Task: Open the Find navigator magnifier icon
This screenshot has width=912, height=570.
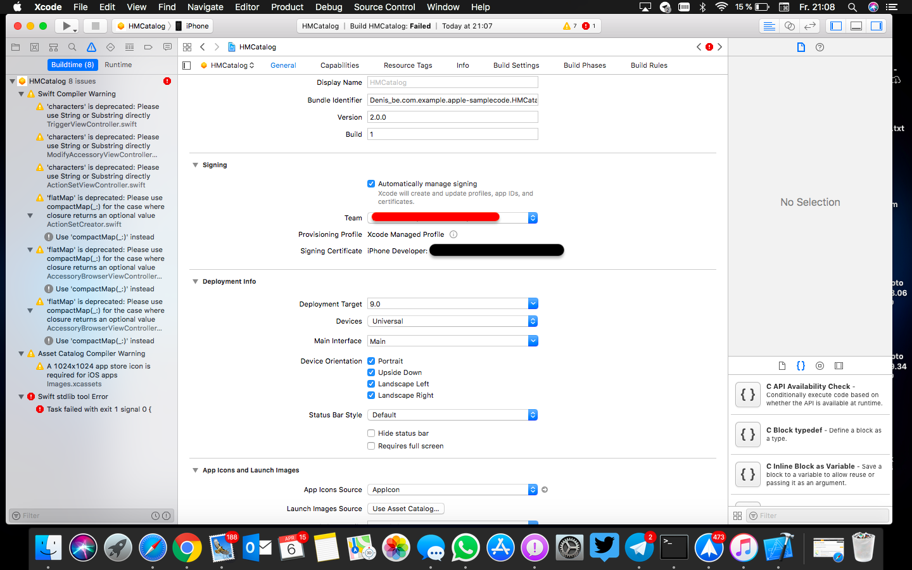Action: tap(72, 47)
